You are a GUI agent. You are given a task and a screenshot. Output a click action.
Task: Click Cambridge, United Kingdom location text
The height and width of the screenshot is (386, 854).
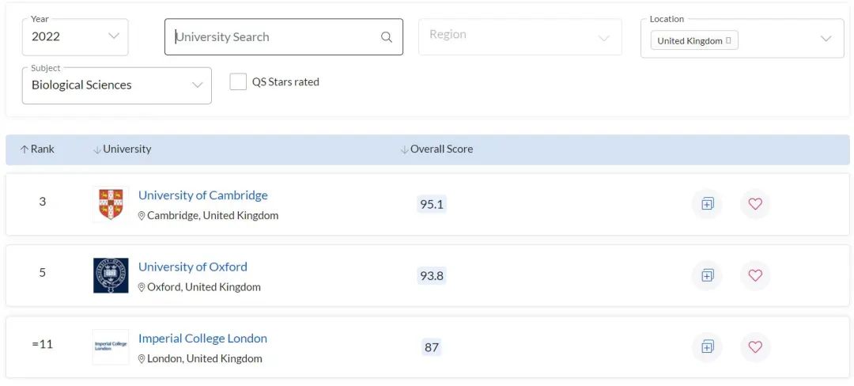(x=213, y=216)
